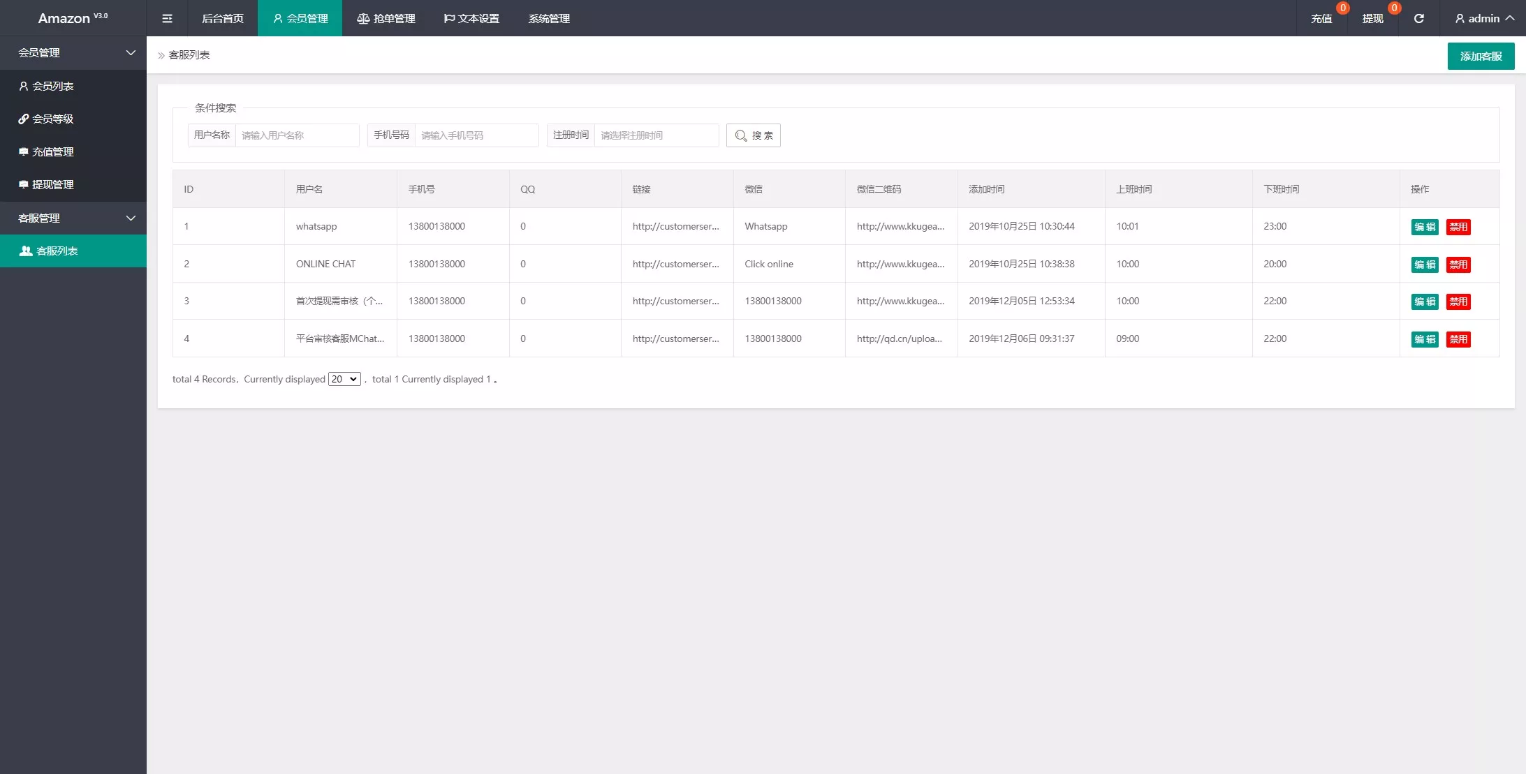Open the admin user menu
Screen dimensions: 1526x774
tap(1484, 18)
